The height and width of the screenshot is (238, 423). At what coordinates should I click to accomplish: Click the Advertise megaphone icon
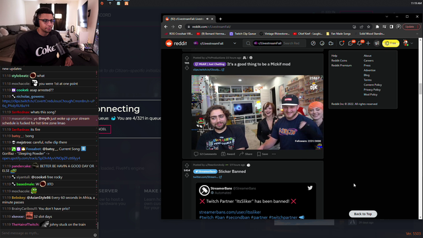click(x=377, y=43)
